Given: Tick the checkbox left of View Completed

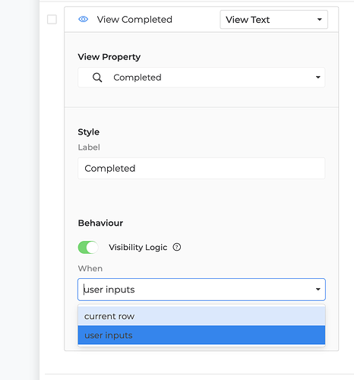Looking at the screenshot, I should click(x=52, y=20).
